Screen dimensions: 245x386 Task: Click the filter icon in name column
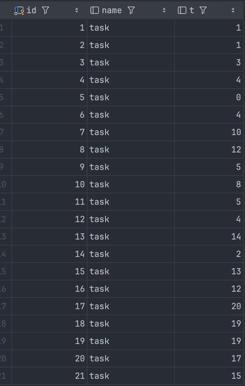click(x=131, y=11)
